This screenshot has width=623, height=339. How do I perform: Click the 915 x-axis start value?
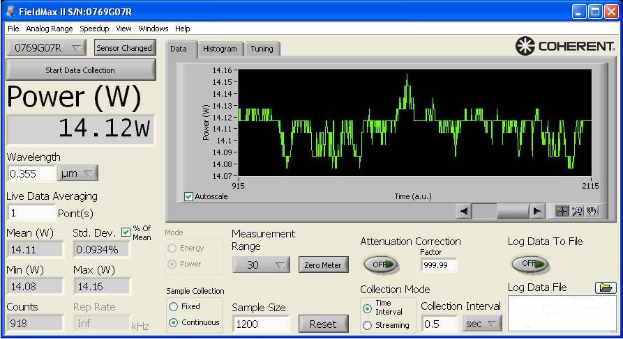(238, 186)
